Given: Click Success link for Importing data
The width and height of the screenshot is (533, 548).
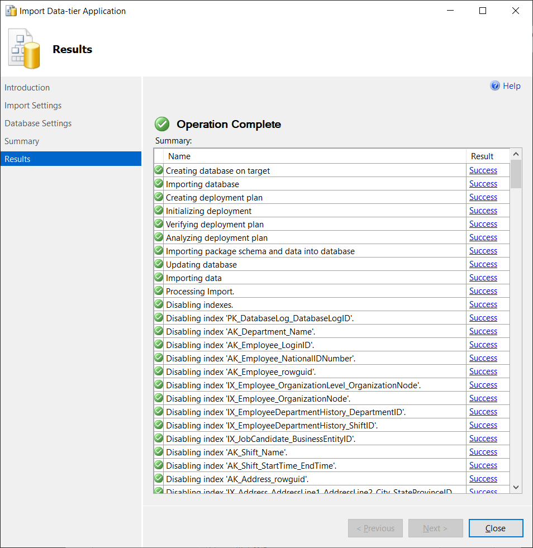Looking at the screenshot, I should [x=483, y=278].
